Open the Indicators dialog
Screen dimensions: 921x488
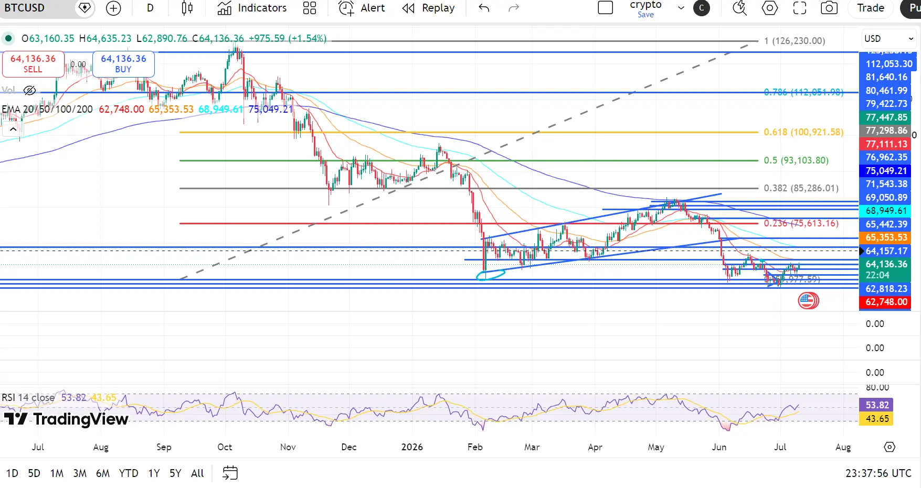pyautogui.click(x=252, y=8)
